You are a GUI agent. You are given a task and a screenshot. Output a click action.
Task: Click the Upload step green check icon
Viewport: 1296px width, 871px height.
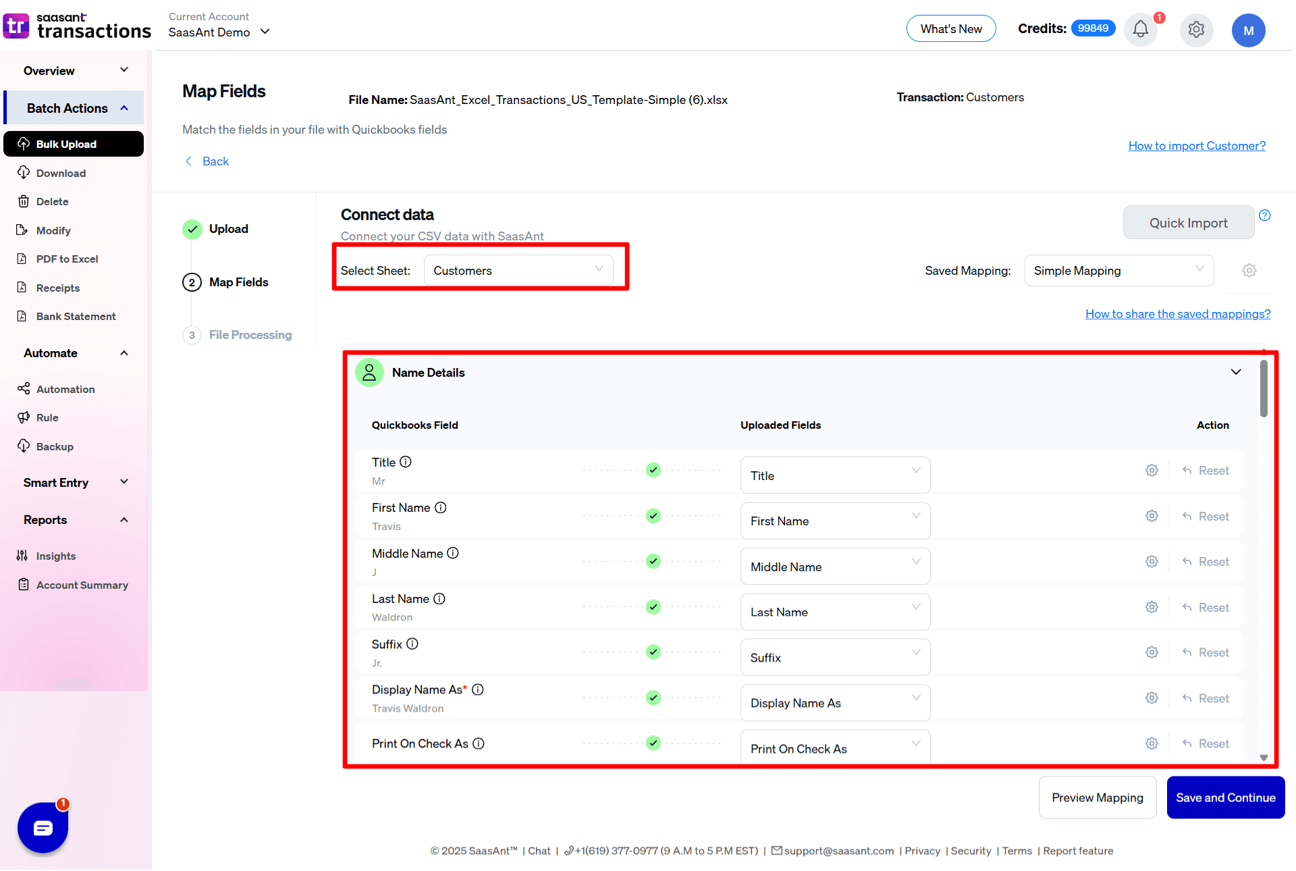(192, 230)
